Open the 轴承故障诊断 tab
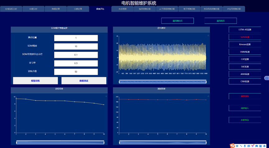Image resolution: width=269 pixels, height=148 pixels. click(x=145, y=9)
